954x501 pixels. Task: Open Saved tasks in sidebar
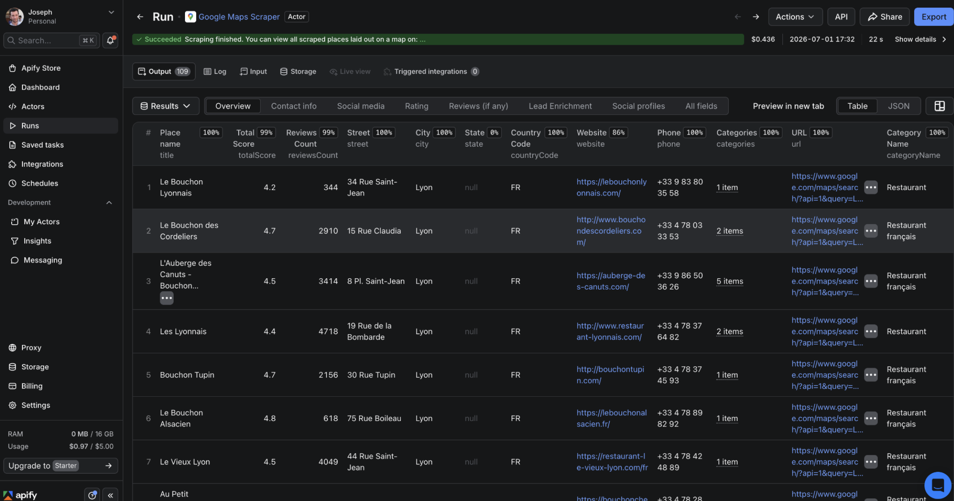coord(60,145)
